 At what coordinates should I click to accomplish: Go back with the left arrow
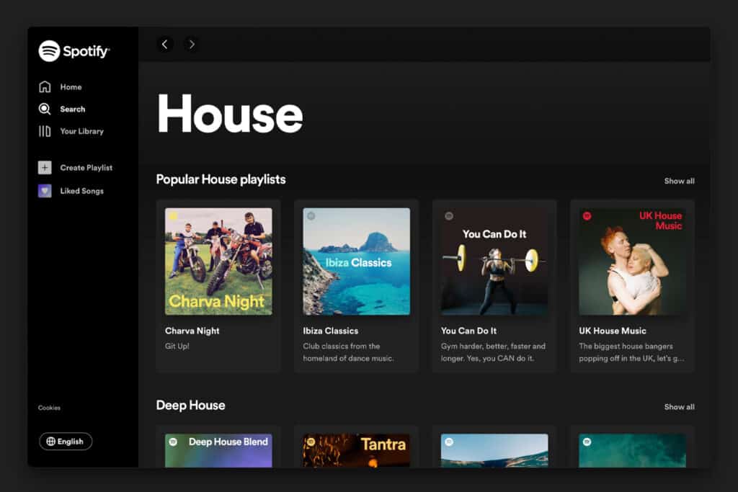[x=165, y=44]
